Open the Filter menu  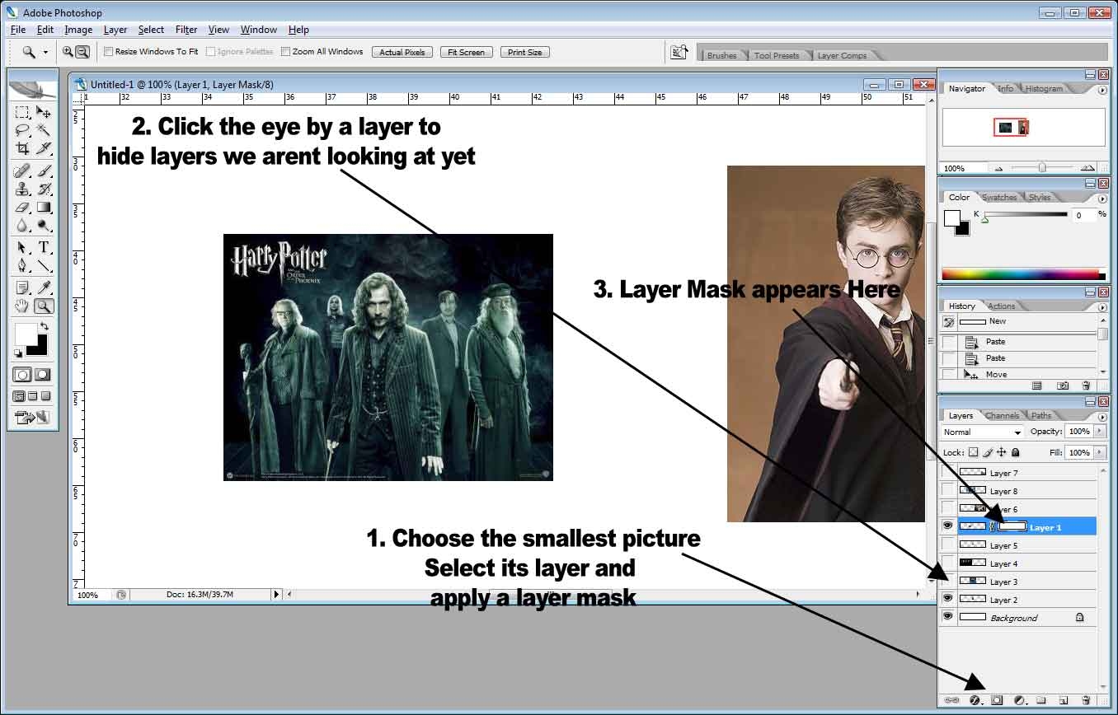click(x=186, y=30)
